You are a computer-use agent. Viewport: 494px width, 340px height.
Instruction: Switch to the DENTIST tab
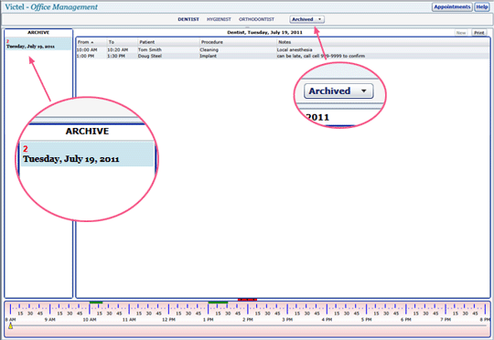[x=188, y=19]
